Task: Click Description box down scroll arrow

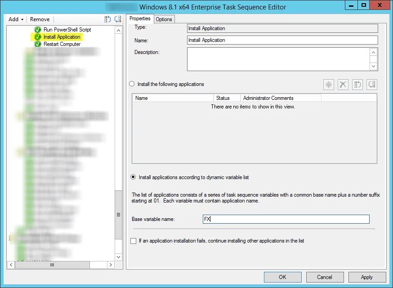Action: [x=374, y=66]
